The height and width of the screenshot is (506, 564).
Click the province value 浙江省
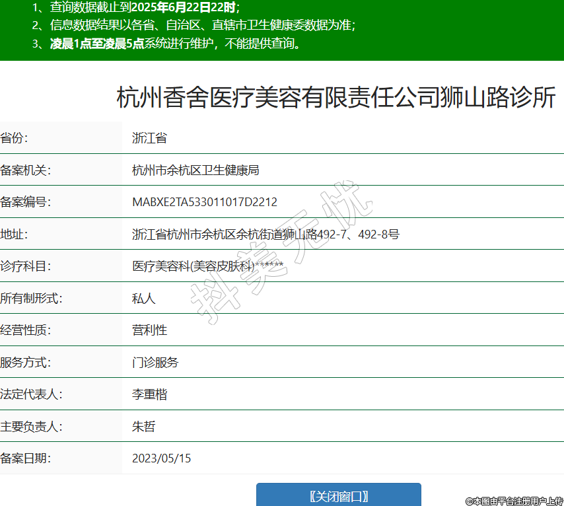click(149, 138)
